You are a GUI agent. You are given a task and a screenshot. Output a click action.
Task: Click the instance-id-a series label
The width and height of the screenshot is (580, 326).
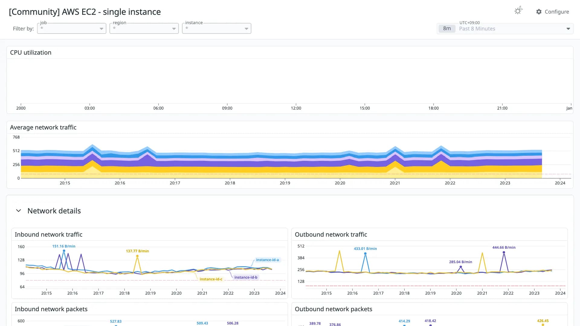tap(267, 260)
